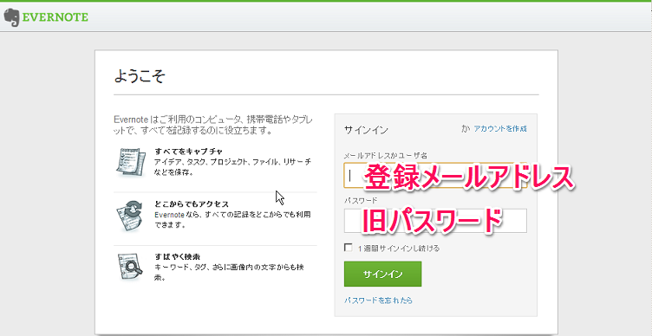Open the アカウントを作成 link

pos(500,129)
